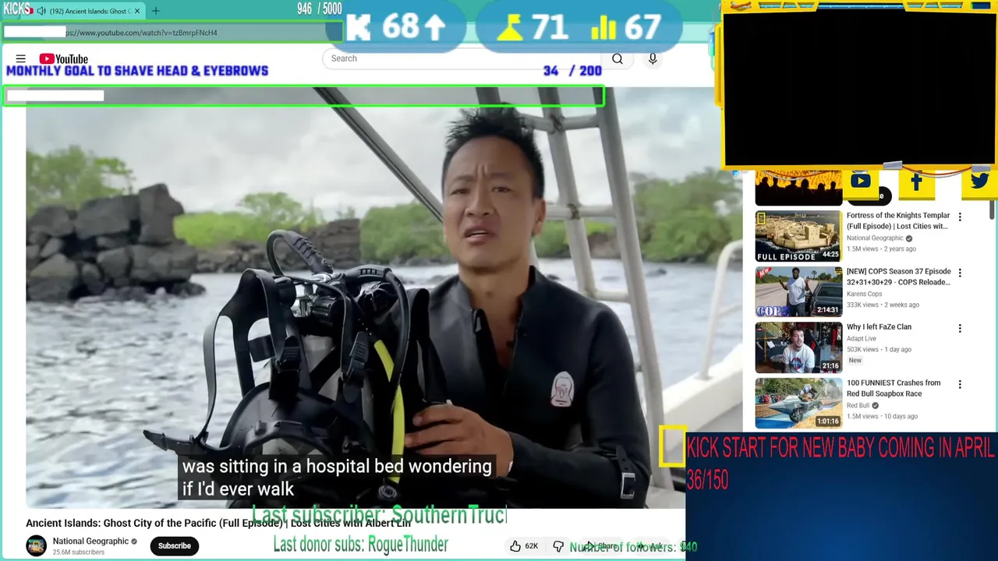Open a new browser tab
Screen dimensions: 998x561
(155, 11)
